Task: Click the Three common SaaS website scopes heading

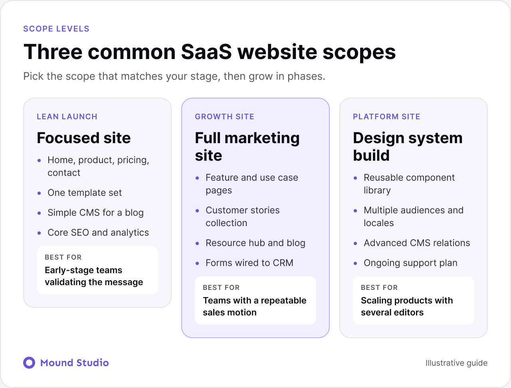Action: [x=210, y=52]
